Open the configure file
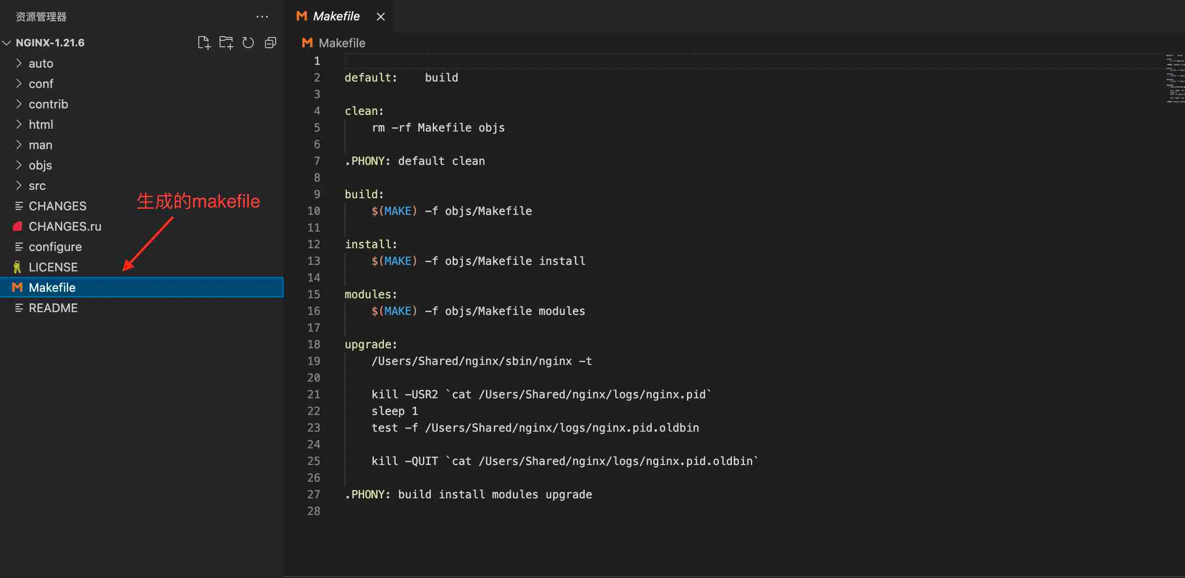The width and height of the screenshot is (1185, 578). point(55,247)
